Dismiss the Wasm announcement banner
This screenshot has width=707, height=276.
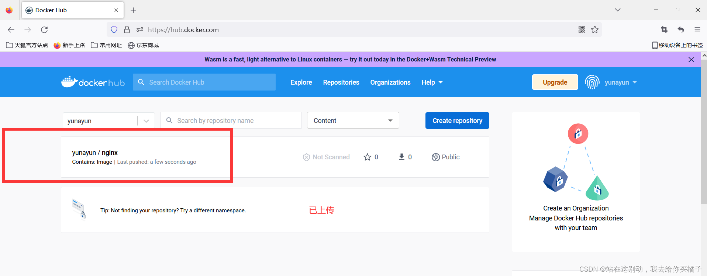[692, 60]
